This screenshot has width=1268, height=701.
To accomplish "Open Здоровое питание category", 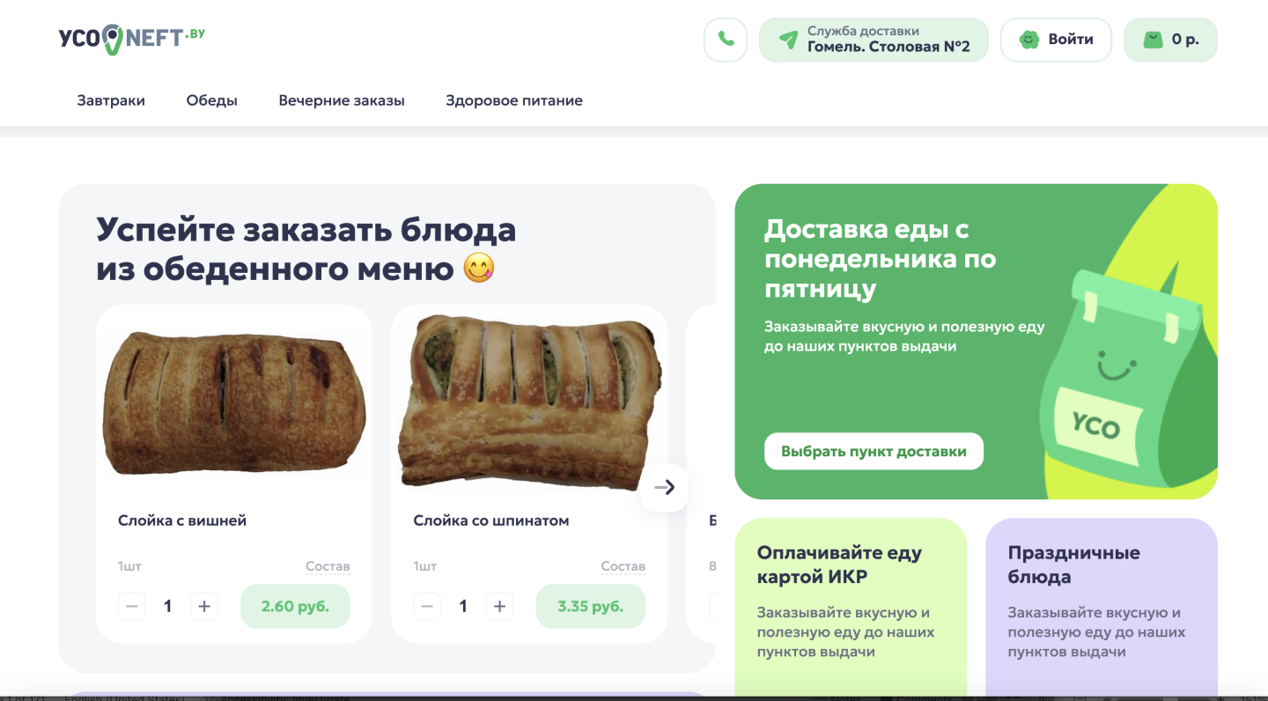I will [514, 100].
